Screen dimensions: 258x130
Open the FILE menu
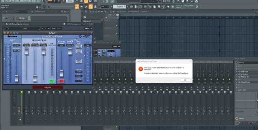[2, 1]
